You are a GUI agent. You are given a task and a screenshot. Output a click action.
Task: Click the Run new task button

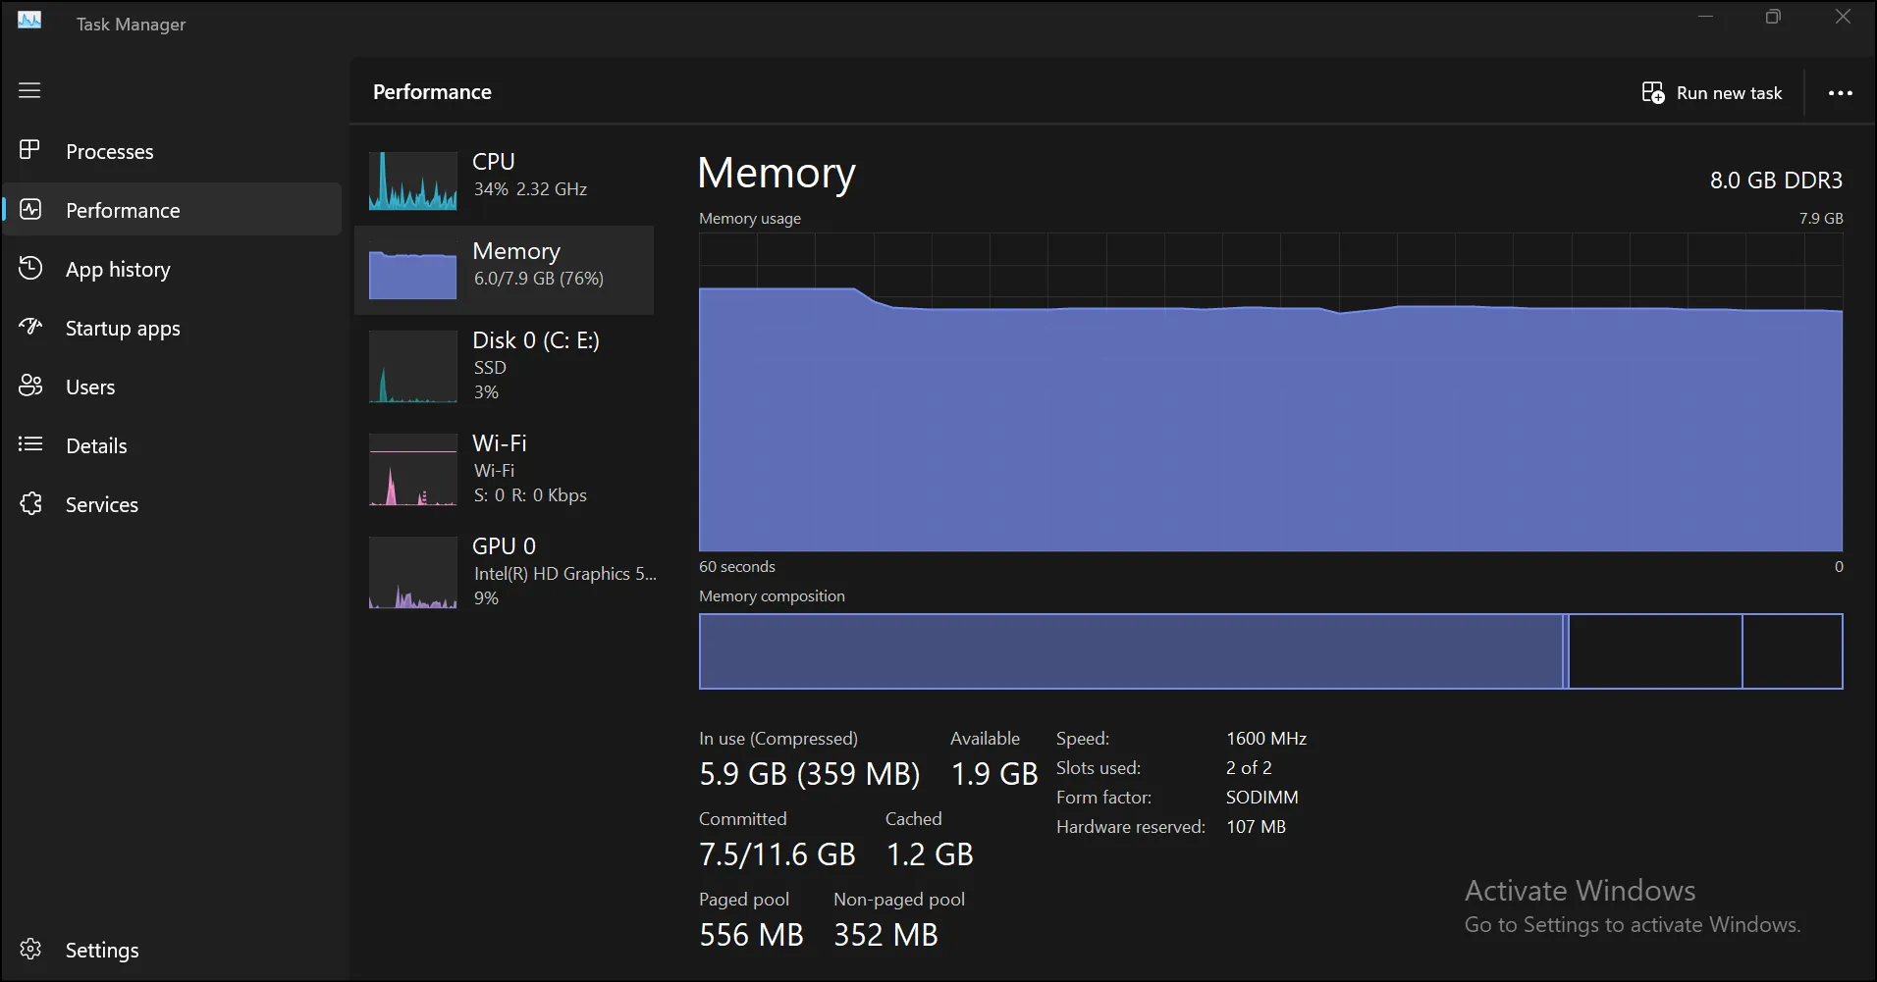[x=1712, y=92]
